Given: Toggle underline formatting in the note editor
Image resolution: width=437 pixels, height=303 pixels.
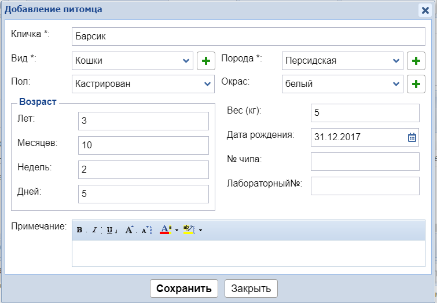Looking at the screenshot, I should [109, 230].
